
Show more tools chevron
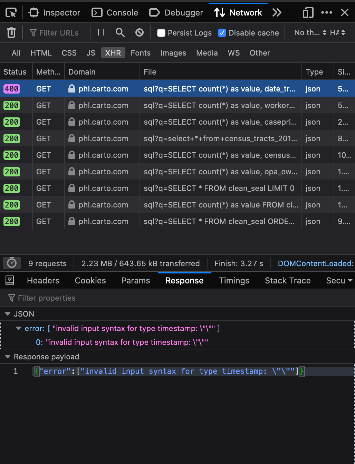click(x=277, y=13)
